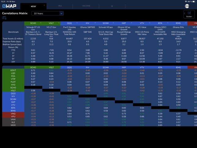Click IEMG YTD return -12.79
This screenshot has height=148, width=197.
coord(178,50)
